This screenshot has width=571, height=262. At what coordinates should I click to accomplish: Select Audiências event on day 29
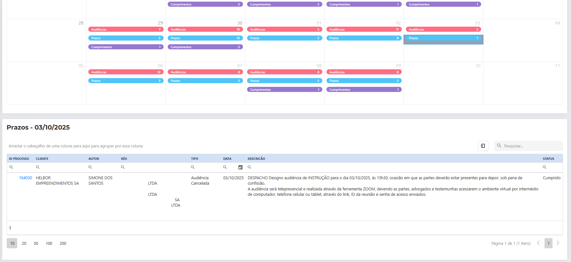[126, 29]
